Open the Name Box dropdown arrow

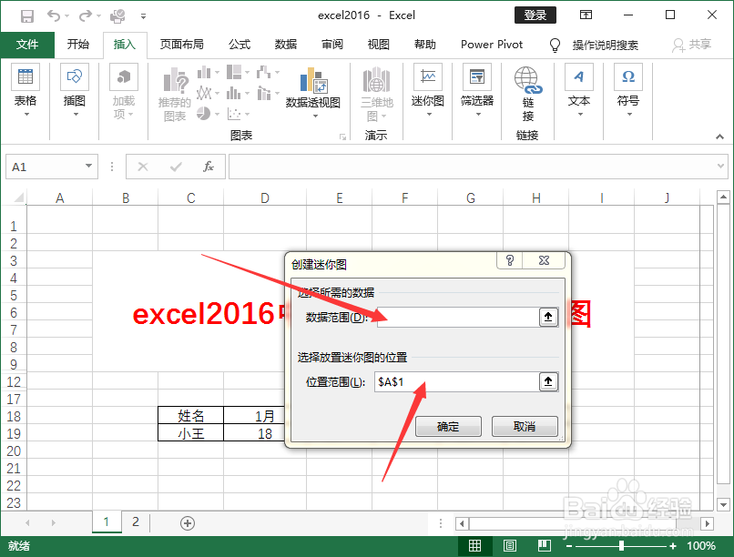[88, 166]
